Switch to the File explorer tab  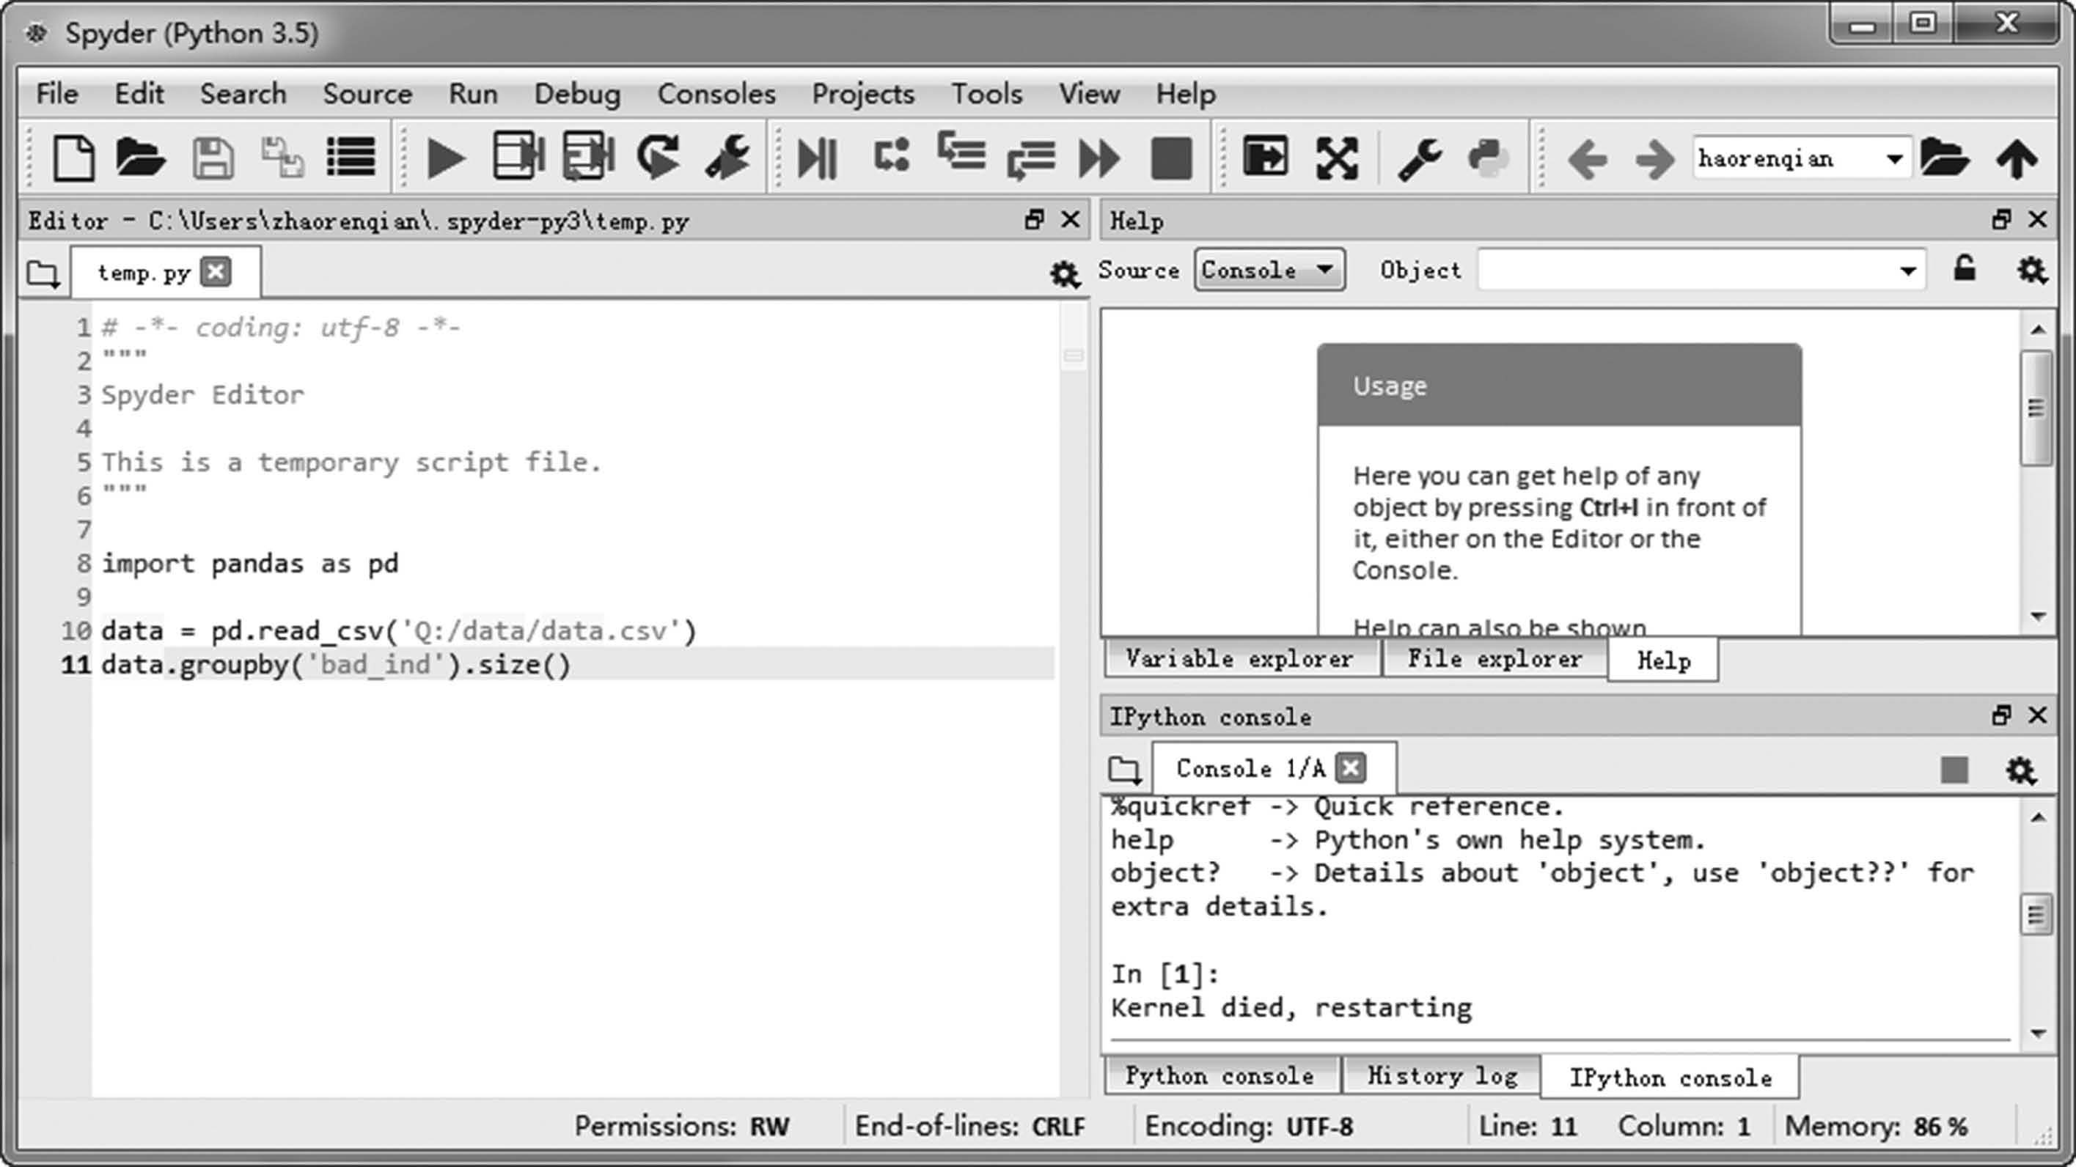(1495, 659)
